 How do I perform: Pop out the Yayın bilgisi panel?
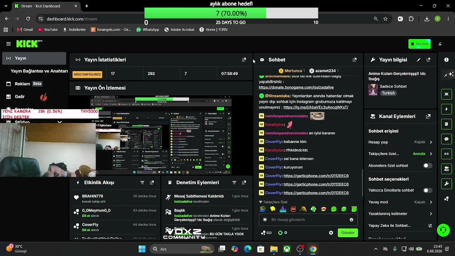pos(428,60)
